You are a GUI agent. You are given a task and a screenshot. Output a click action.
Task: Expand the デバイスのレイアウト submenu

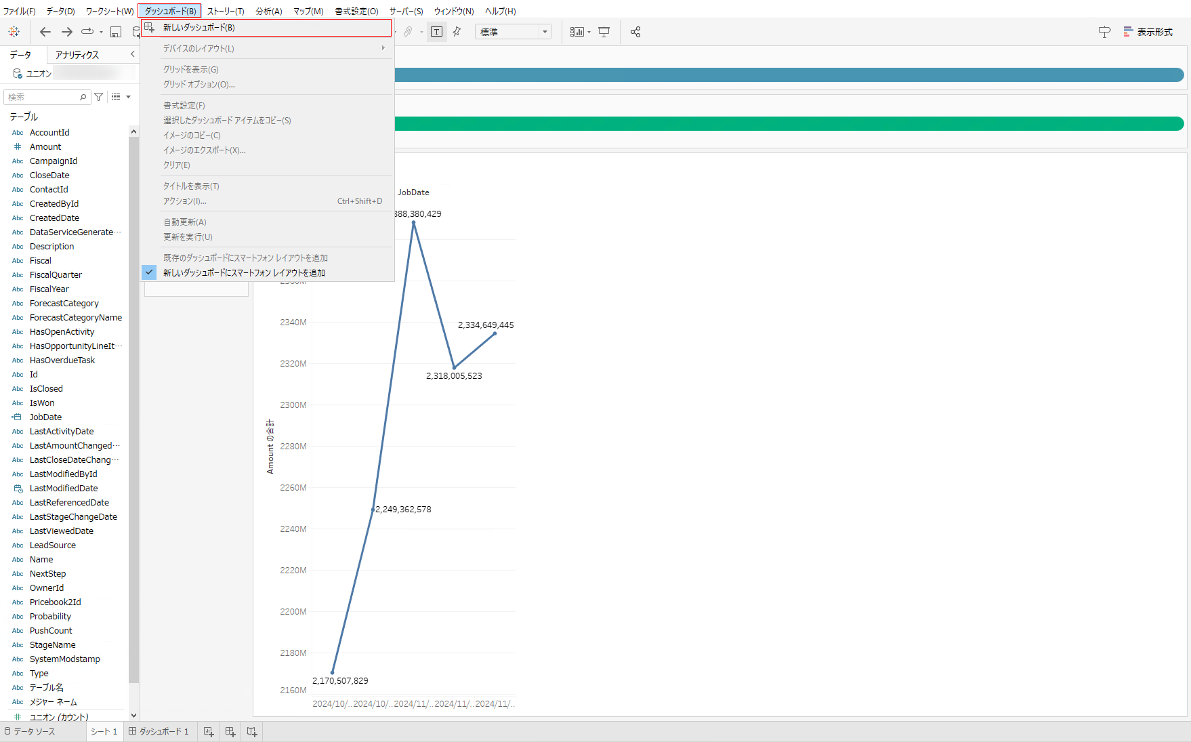click(271, 49)
